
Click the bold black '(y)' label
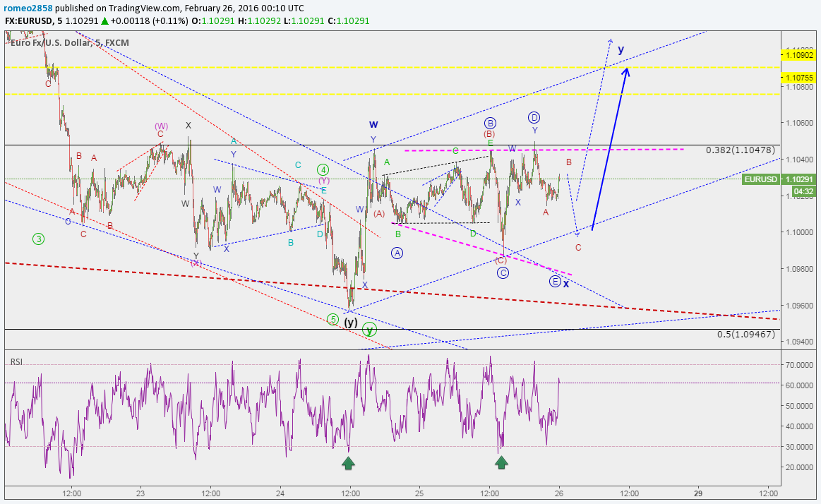pos(351,323)
